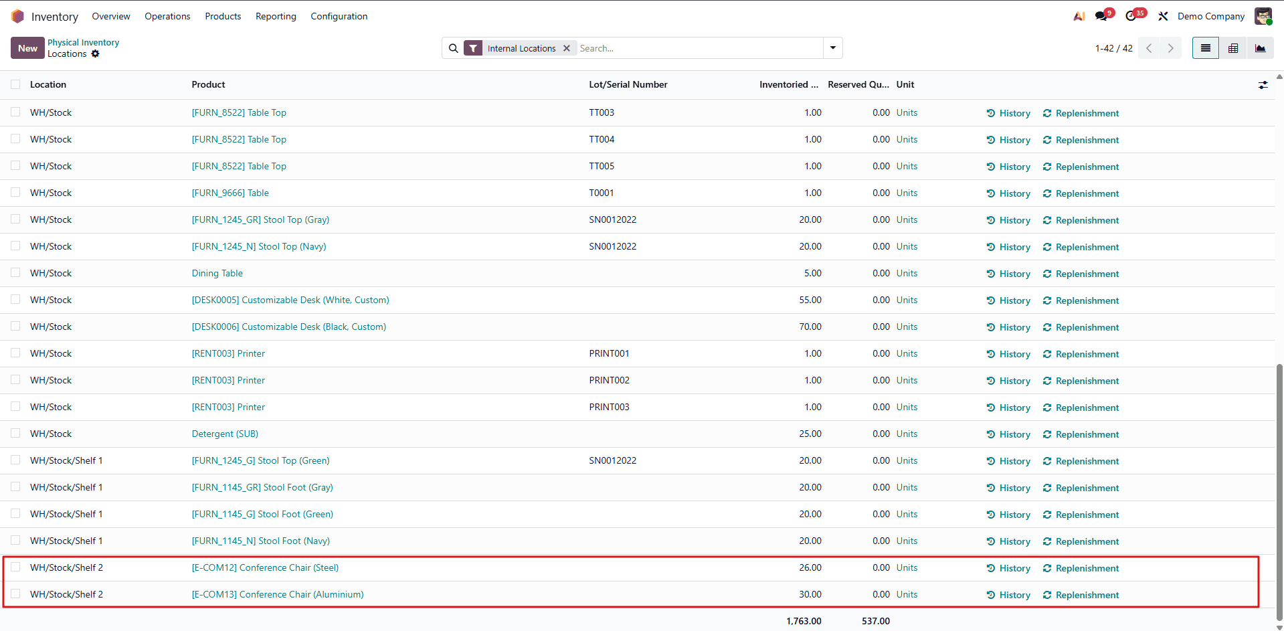
Task: Open optional columns with the sliders icon
Action: click(x=1263, y=85)
